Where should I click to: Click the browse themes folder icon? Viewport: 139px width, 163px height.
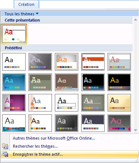coord(5,146)
